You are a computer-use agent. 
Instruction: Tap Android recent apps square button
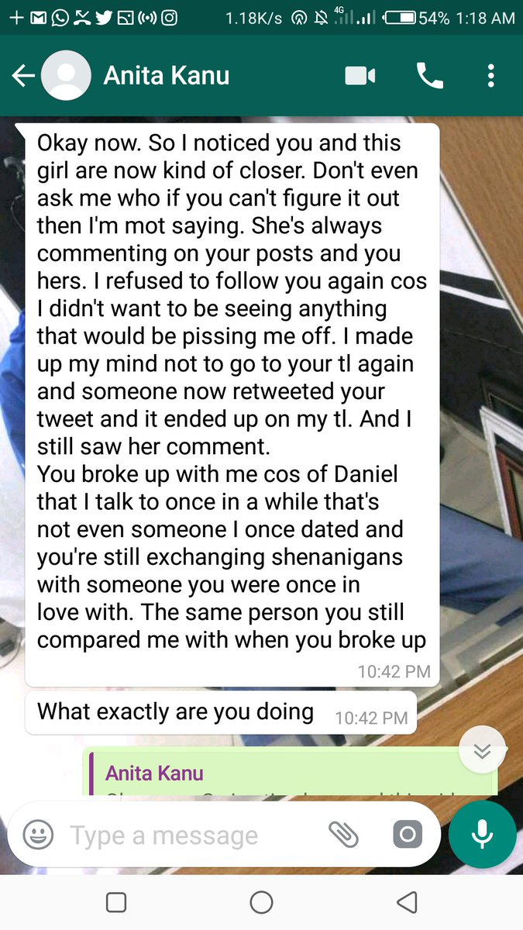116,902
